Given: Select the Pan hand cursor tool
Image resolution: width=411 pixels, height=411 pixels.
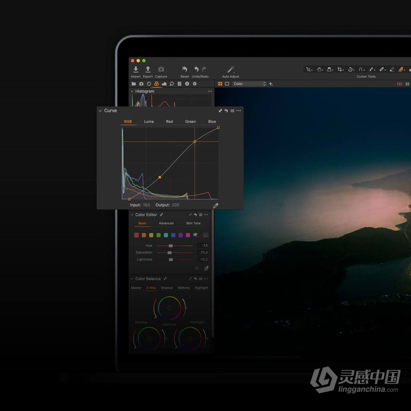Looking at the screenshot, I should [319, 69].
